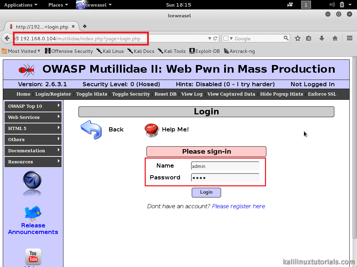Image resolution: width=357 pixels, height=267 pixels.
Task: Follow the Please register here link
Action: pyautogui.click(x=238, y=206)
